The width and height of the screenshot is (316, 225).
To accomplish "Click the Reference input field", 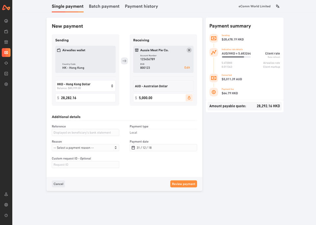I will click(x=85, y=132).
